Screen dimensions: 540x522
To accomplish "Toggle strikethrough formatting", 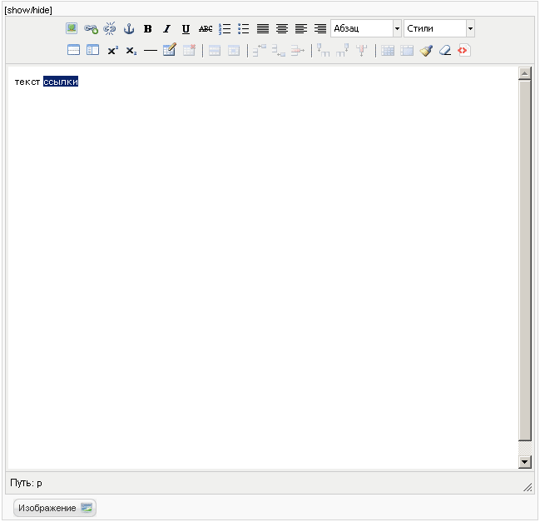I will (x=206, y=28).
